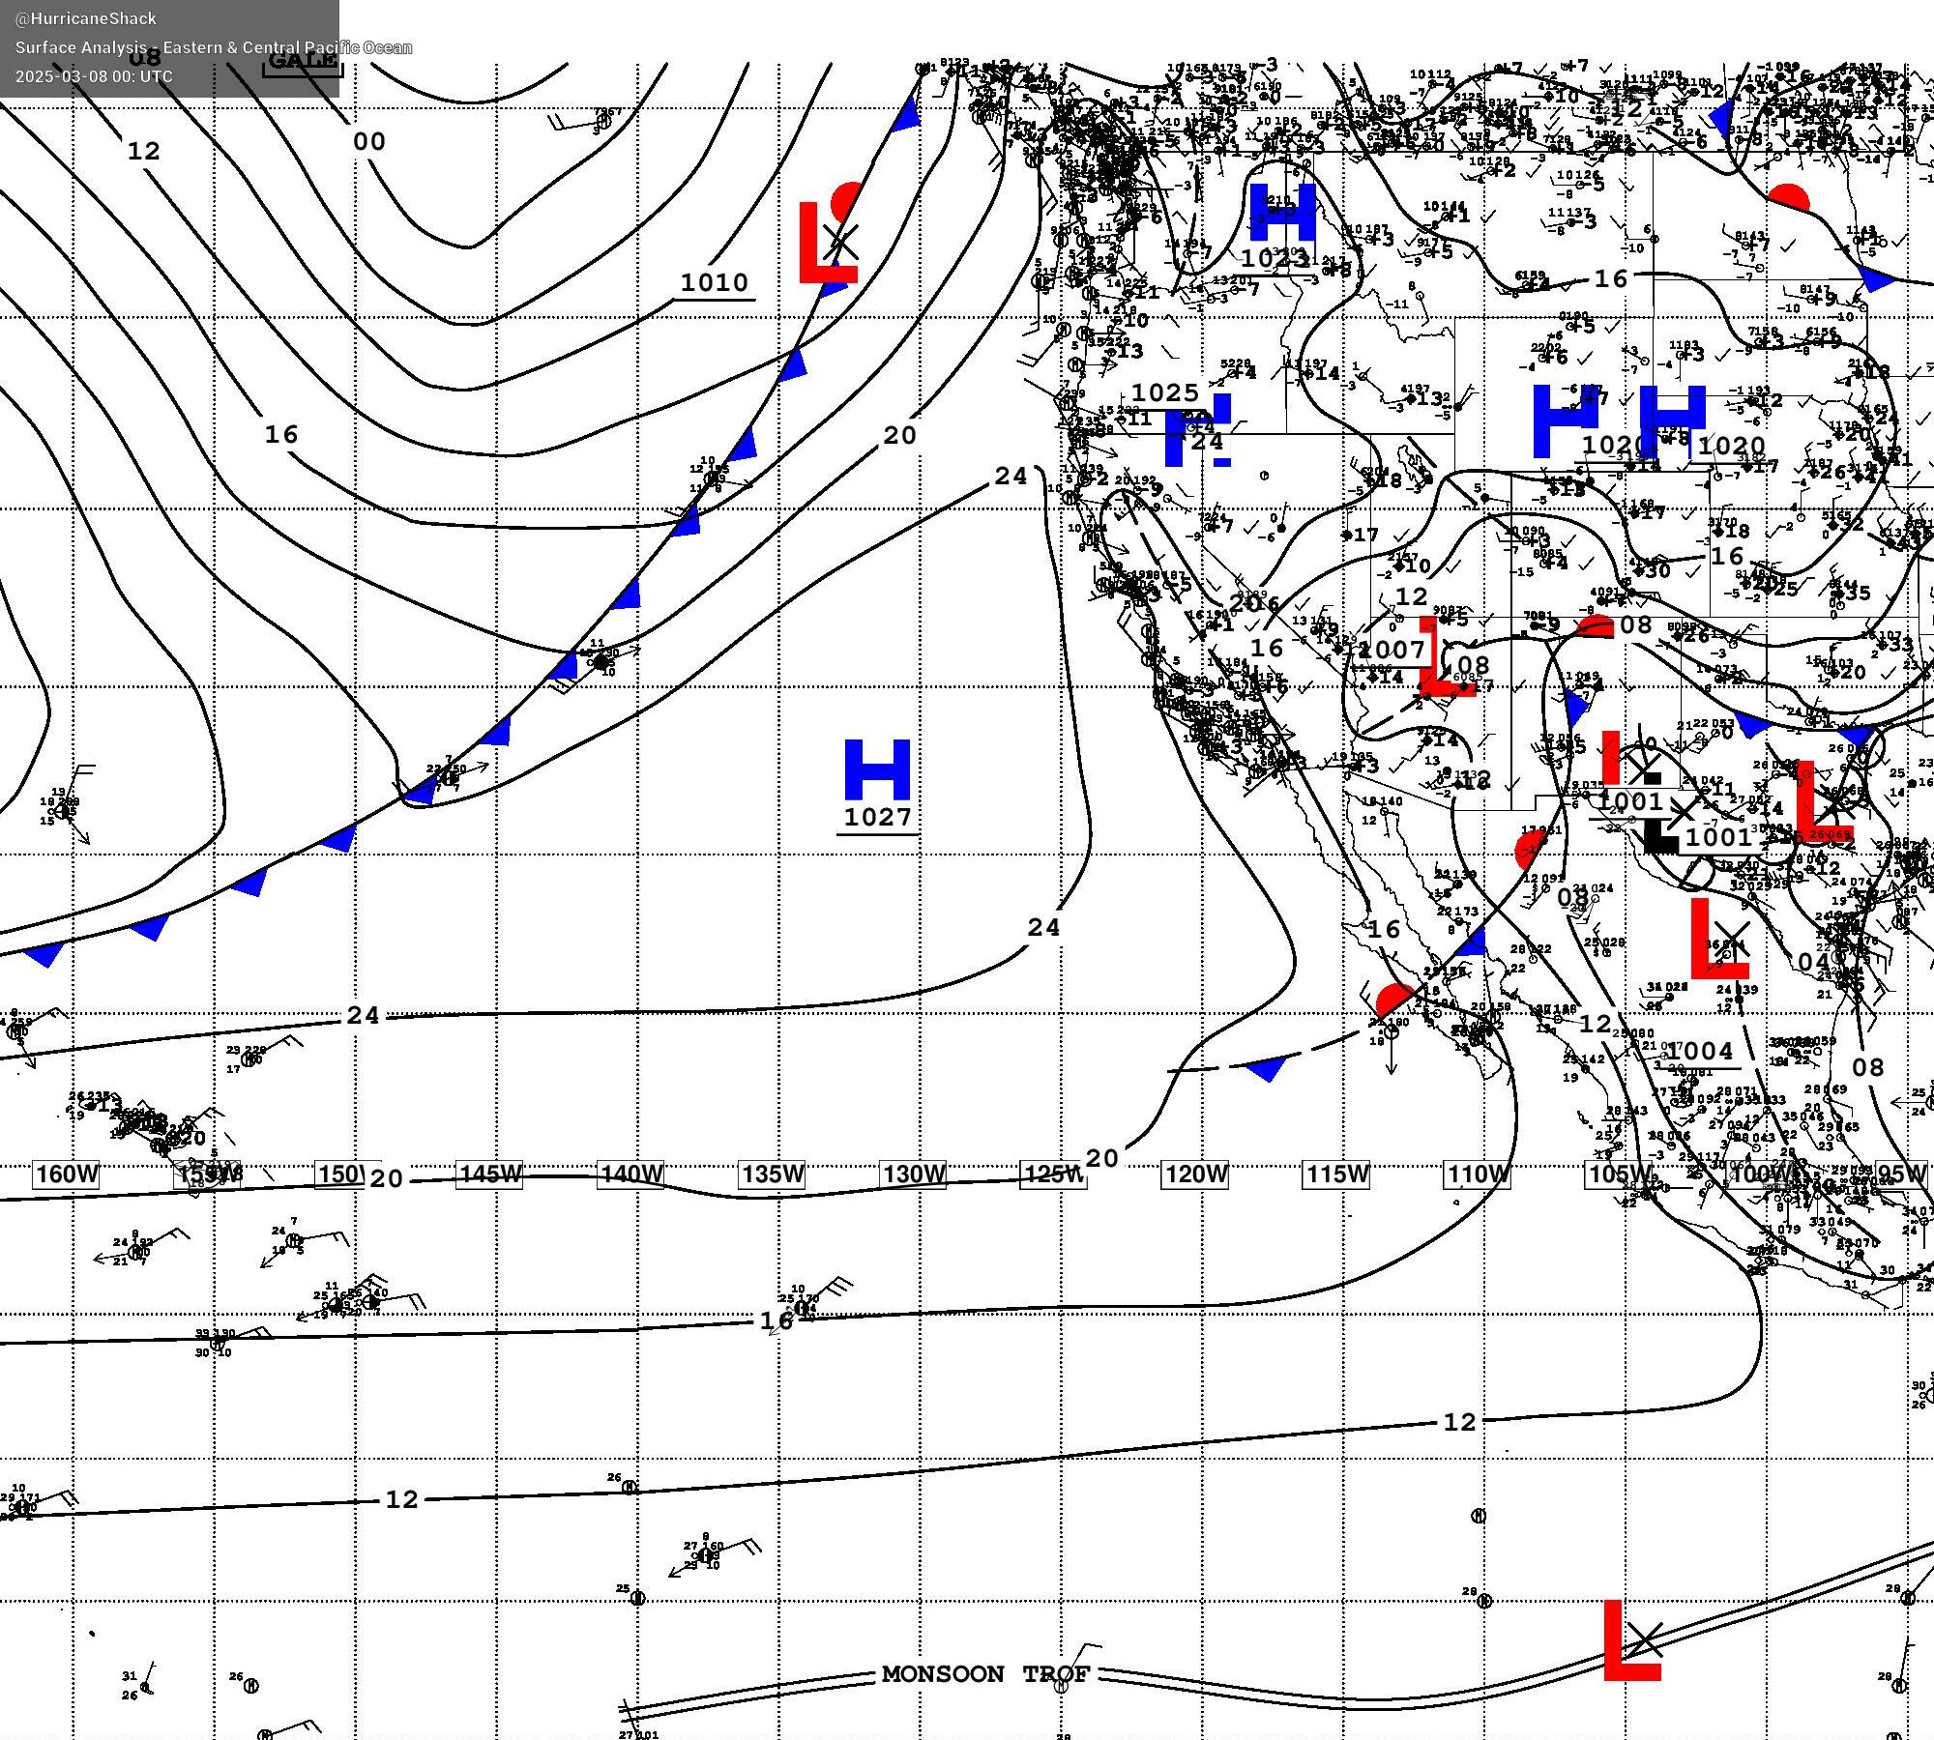Click the red L low beside the 1010 label
Viewport: 1934px width, 1740px height.
point(828,243)
